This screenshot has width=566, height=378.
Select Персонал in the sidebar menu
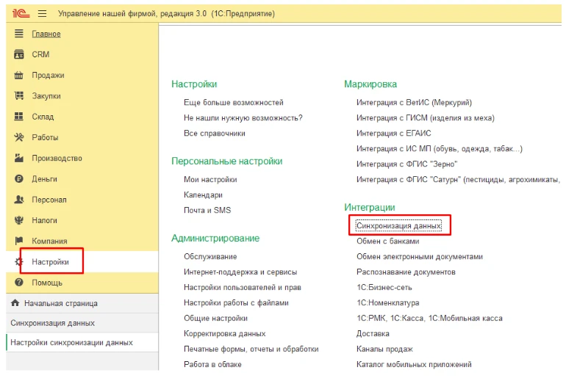coord(49,200)
